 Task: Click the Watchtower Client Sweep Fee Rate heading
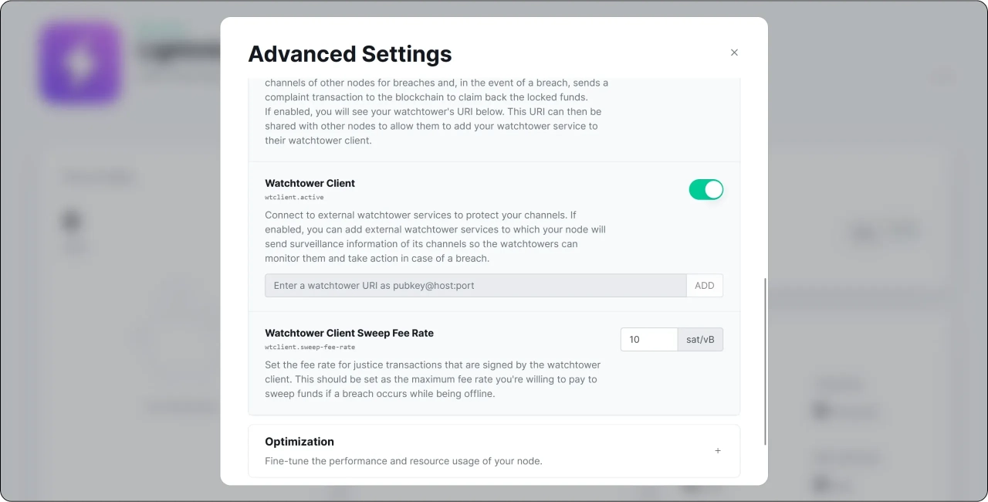coord(349,333)
